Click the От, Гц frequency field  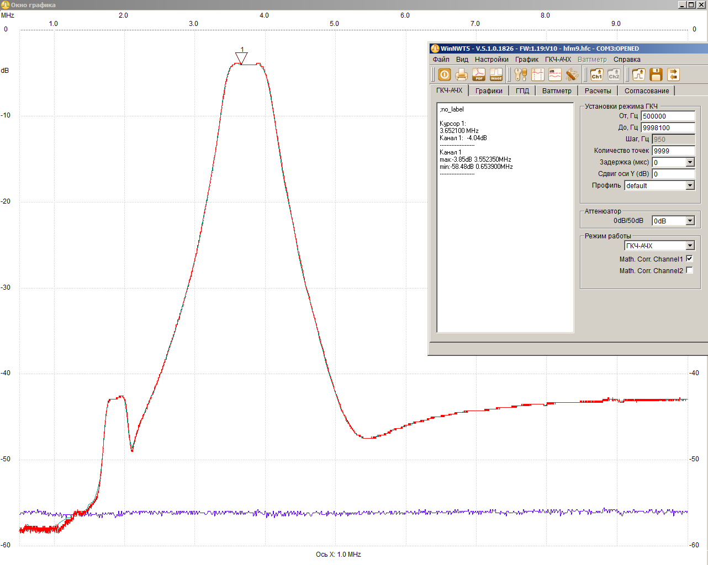pyautogui.click(x=667, y=116)
